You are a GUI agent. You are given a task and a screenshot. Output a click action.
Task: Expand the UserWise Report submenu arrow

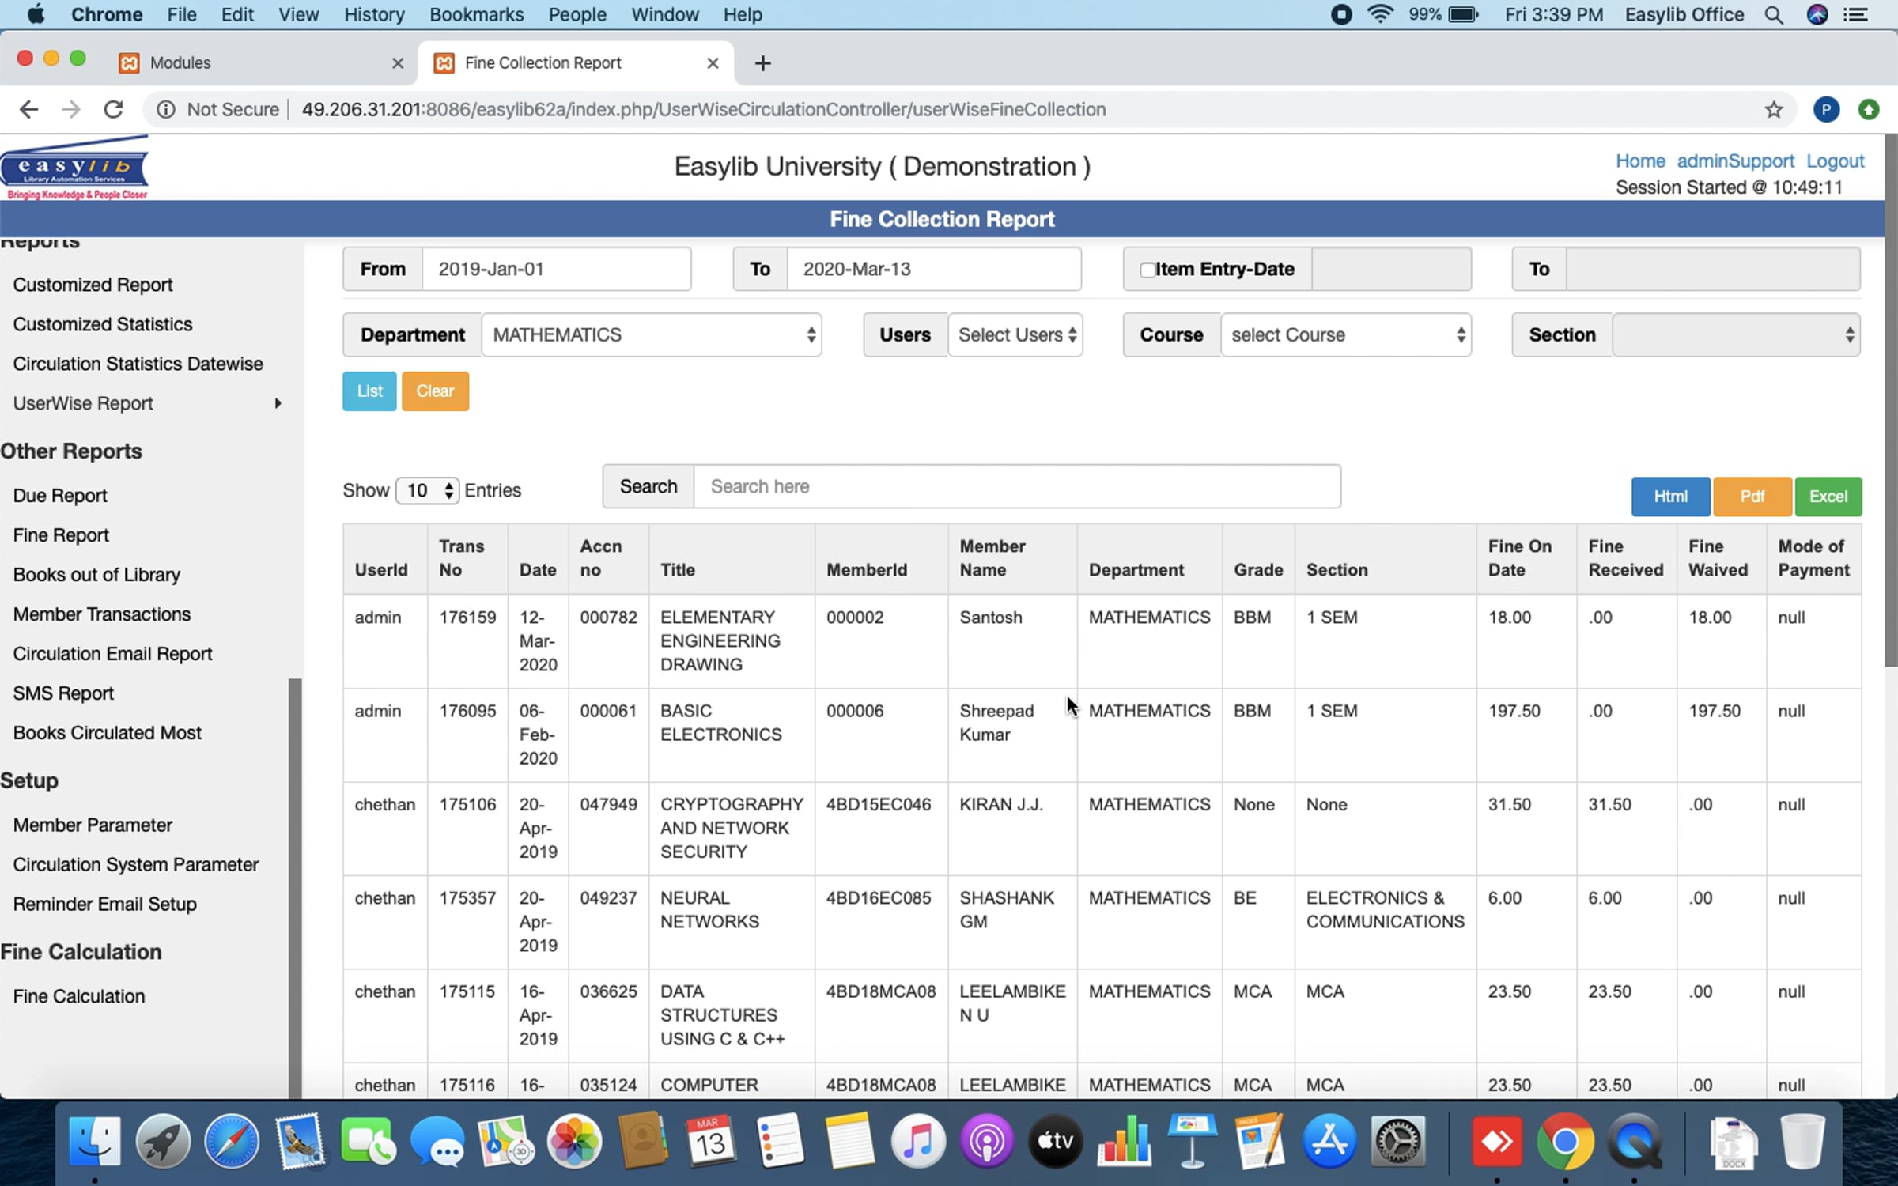[x=278, y=403]
